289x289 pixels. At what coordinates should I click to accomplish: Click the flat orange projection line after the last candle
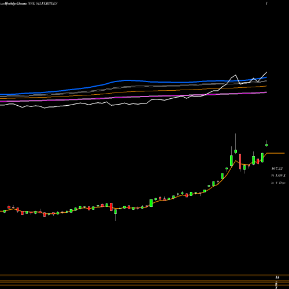(x=276, y=153)
